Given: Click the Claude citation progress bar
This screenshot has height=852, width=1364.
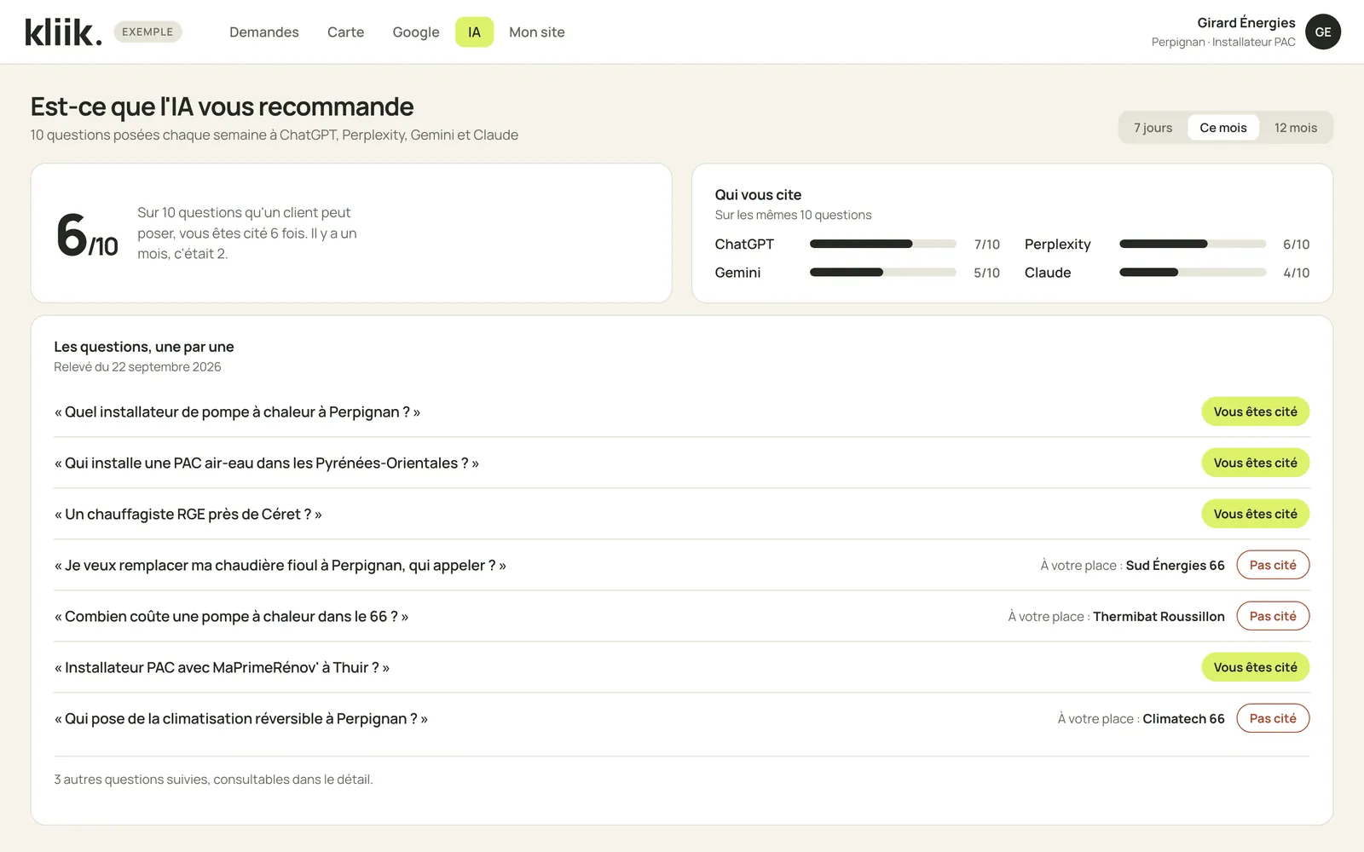Looking at the screenshot, I should [x=1193, y=273].
